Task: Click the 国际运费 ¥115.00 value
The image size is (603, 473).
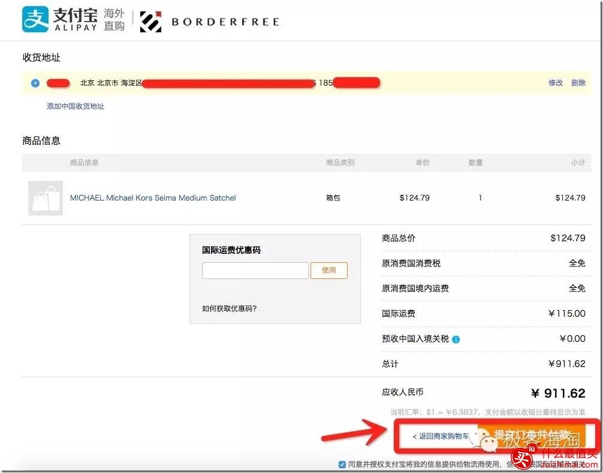Action: [x=567, y=314]
